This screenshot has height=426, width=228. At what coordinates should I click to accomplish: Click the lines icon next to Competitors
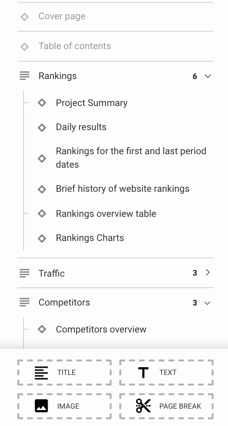point(25,302)
